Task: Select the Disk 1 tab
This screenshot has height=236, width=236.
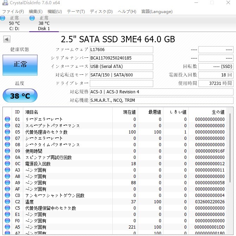Action: [x=44, y=23]
